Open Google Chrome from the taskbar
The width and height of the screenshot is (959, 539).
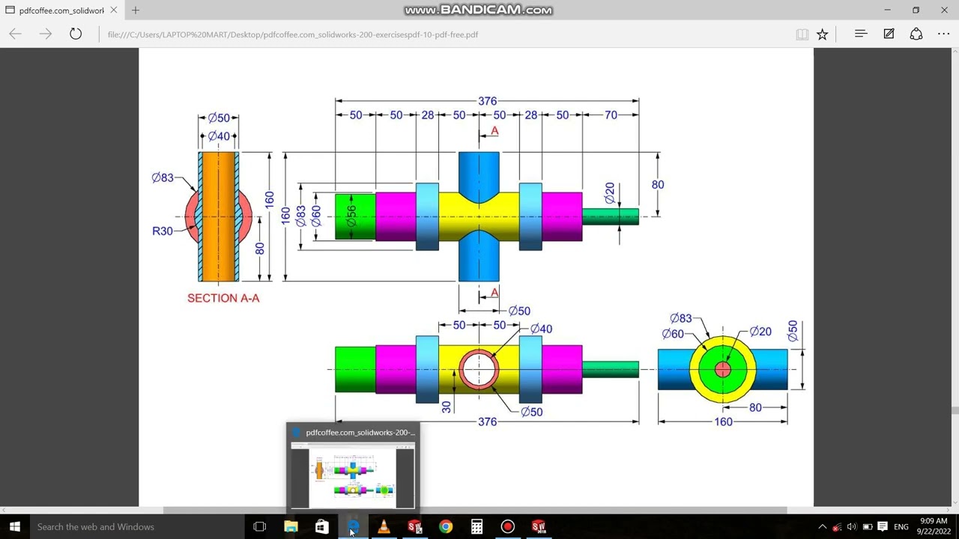(446, 526)
